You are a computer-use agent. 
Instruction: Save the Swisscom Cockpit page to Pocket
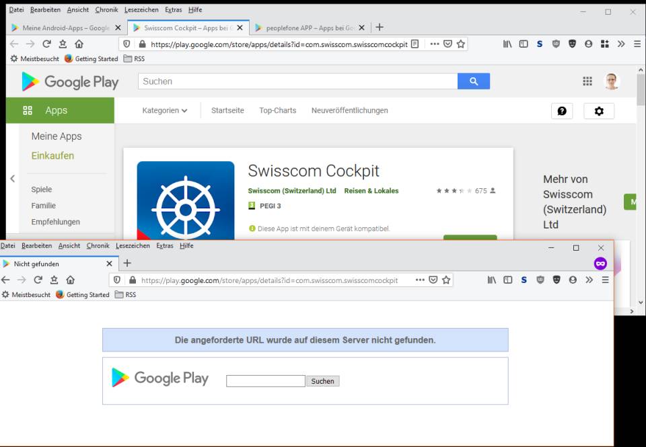[x=448, y=44]
